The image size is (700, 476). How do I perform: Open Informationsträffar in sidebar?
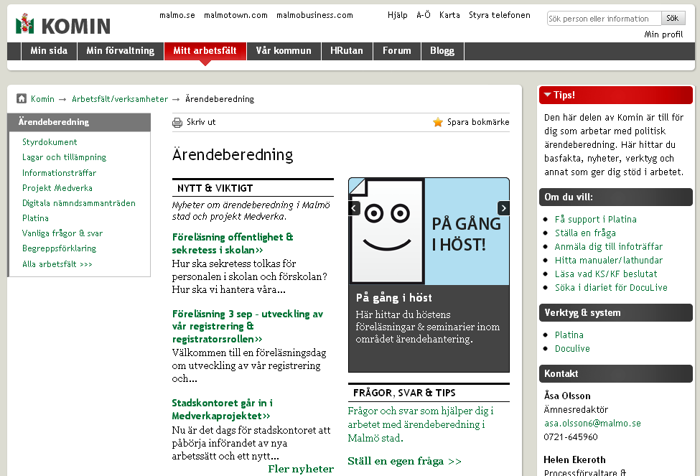[x=60, y=173]
